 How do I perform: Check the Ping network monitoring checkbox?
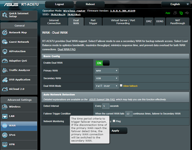click(x=114, y=121)
